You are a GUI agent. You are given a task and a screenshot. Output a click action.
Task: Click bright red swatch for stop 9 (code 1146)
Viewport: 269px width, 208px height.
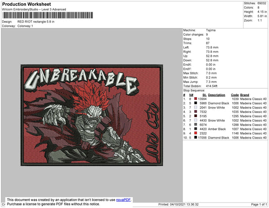click(x=195, y=133)
